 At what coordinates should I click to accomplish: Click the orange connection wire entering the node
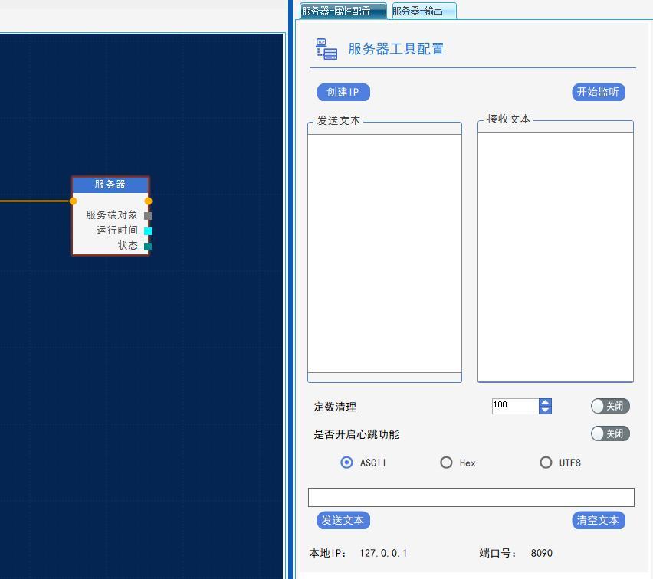[34, 201]
